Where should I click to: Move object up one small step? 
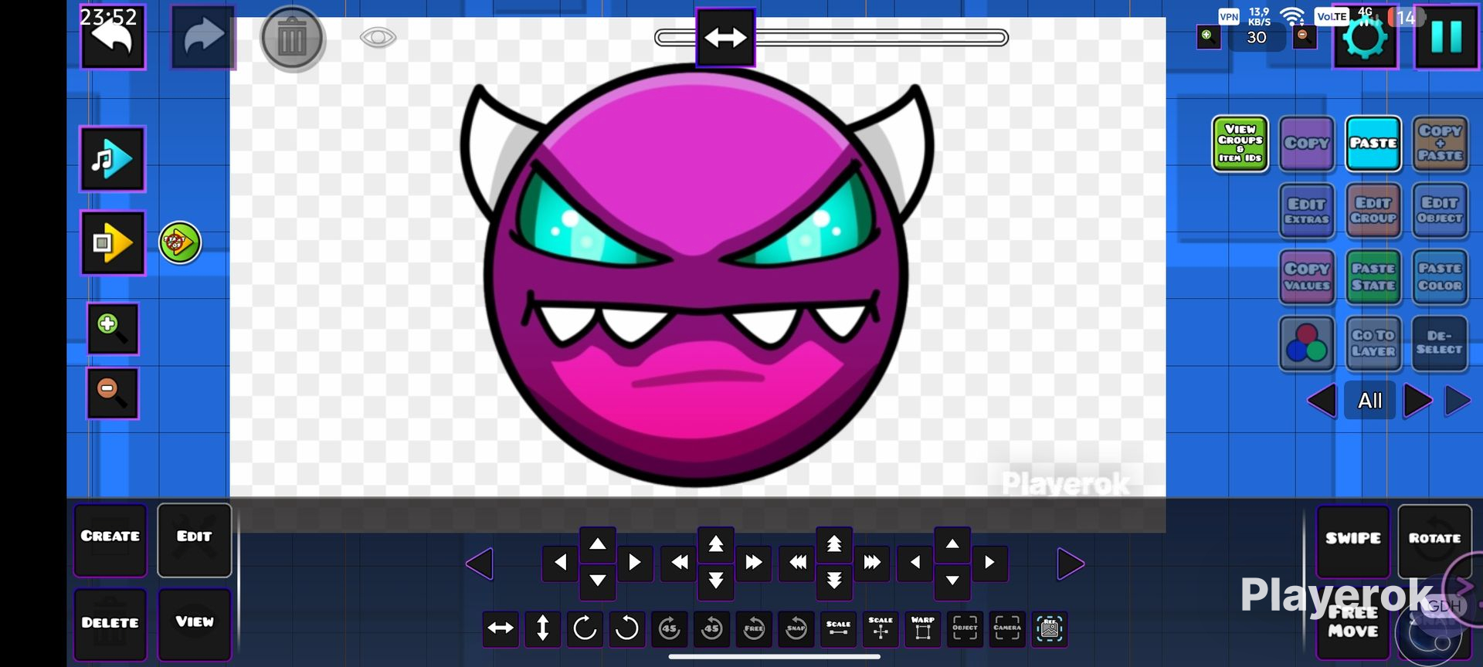[x=598, y=544]
